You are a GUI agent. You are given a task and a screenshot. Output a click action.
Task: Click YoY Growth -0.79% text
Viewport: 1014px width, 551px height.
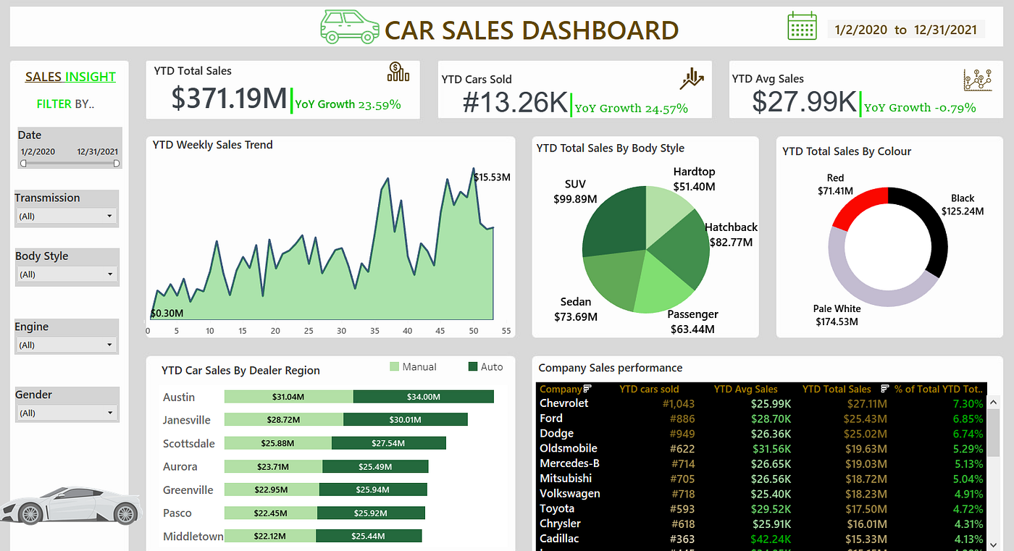tap(920, 107)
